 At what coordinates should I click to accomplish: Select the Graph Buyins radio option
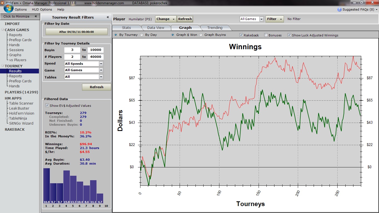pyautogui.click(x=201, y=35)
